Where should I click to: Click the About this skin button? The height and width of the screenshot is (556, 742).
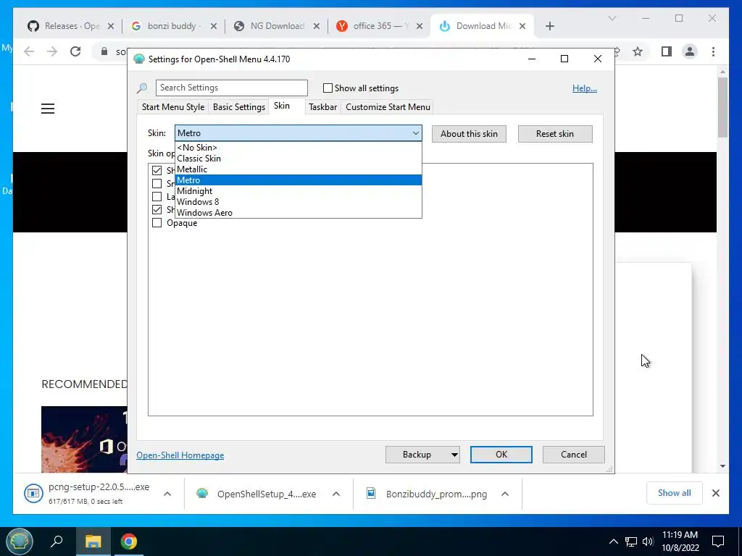coord(469,134)
